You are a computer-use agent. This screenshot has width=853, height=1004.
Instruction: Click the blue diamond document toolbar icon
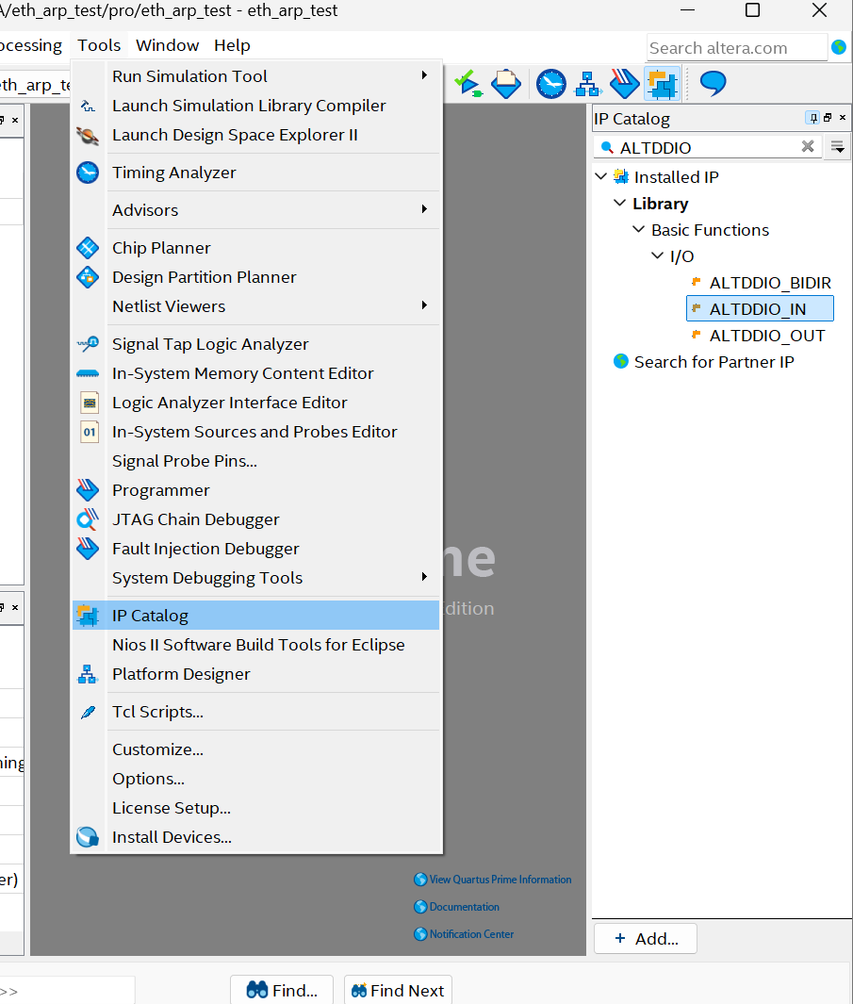tap(506, 84)
